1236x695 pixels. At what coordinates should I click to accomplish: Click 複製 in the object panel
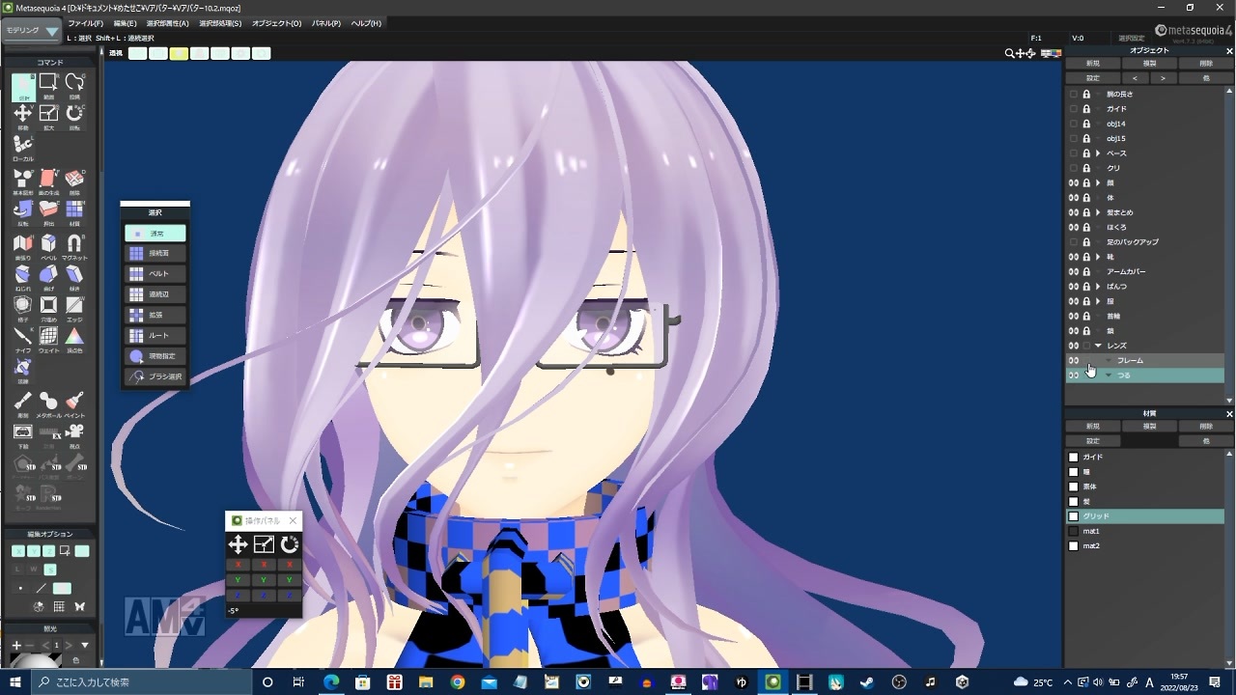1149,64
